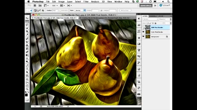
Task: Open the layer blending mode dropdown
Action: [x=151, y=19]
